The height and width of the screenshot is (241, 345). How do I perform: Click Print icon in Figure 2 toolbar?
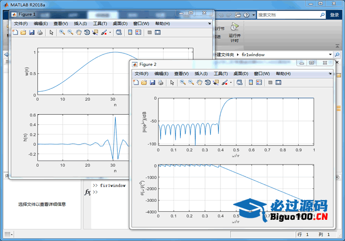[x=161, y=82]
